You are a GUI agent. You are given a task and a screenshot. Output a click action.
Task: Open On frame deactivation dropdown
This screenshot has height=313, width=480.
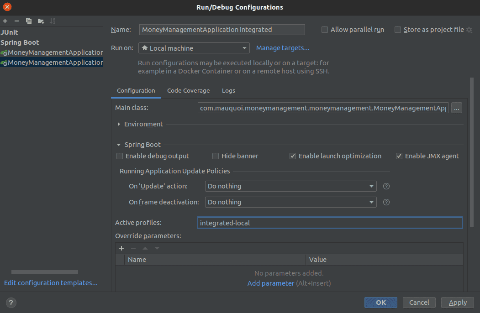(290, 202)
